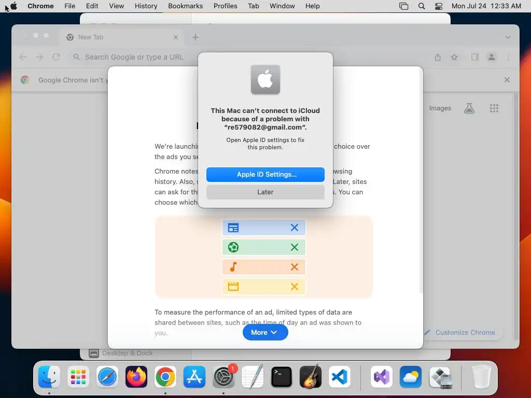Expand the tab search chevron in Chrome
531x398 pixels.
coord(508,37)
